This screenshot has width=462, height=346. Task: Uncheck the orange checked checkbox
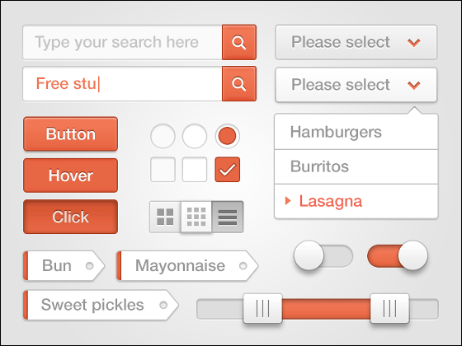(x=228, y=170)
